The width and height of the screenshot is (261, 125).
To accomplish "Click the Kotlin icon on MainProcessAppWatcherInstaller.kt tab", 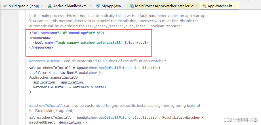I will click(x=132, y=6).
